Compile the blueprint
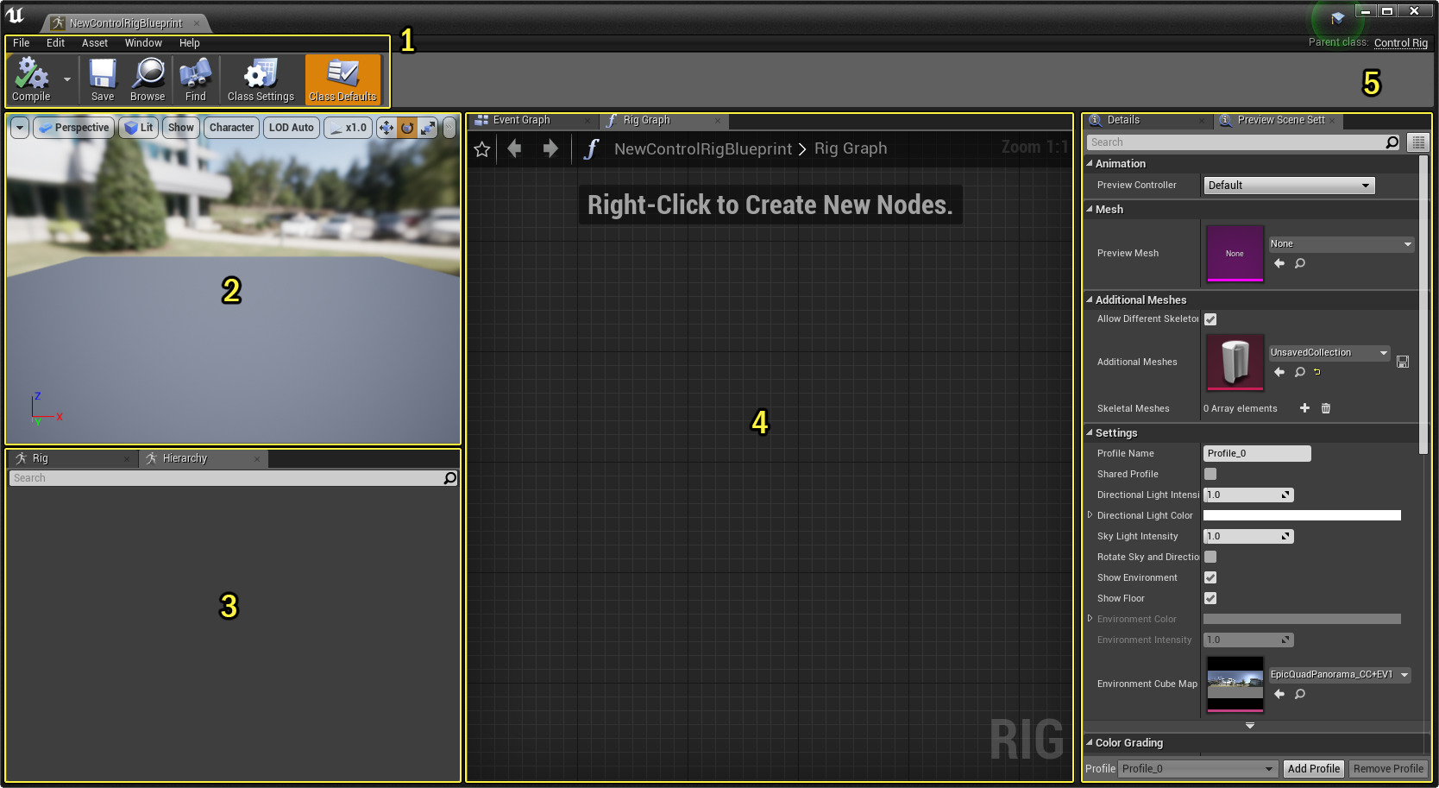The height and width of the screenshot is (788, 1439). click(30, 79)
